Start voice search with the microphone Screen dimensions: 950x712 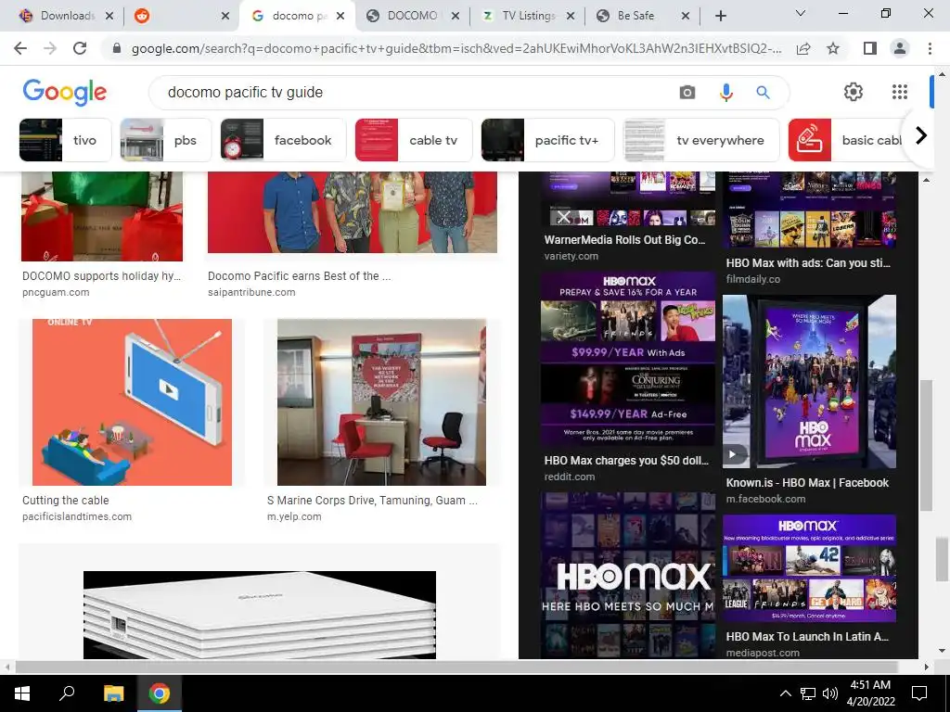[x=725, y=92]
